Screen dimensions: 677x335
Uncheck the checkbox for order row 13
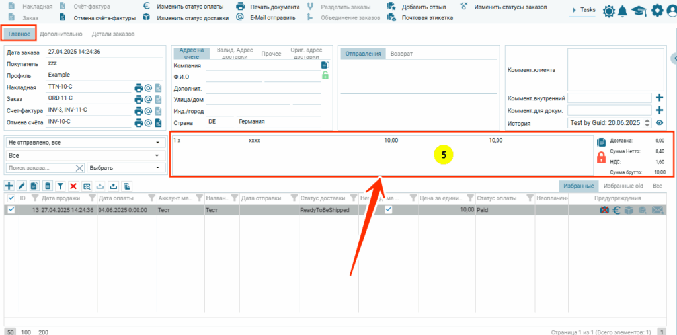[x=11, y=209]
